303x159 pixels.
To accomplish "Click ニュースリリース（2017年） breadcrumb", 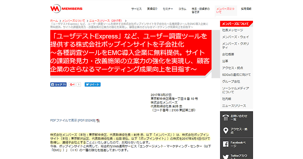I will (x=106, y=21).
